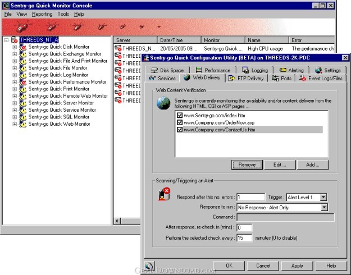Click the Server column header
This screenshot has width=351, height=275.
[x=135, y=40]
